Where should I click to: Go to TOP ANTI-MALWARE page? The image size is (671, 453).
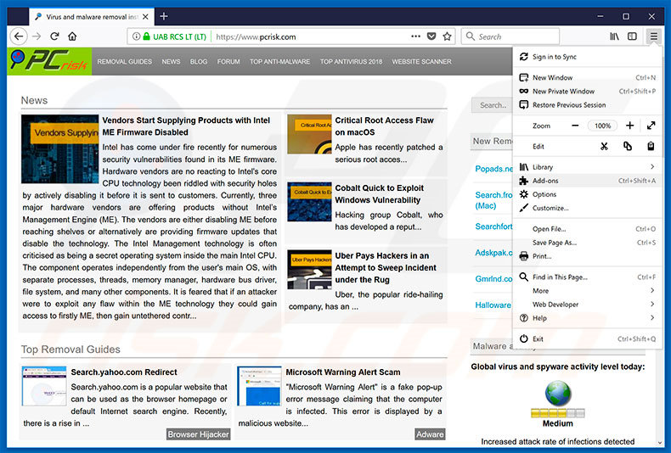(280, 62)
